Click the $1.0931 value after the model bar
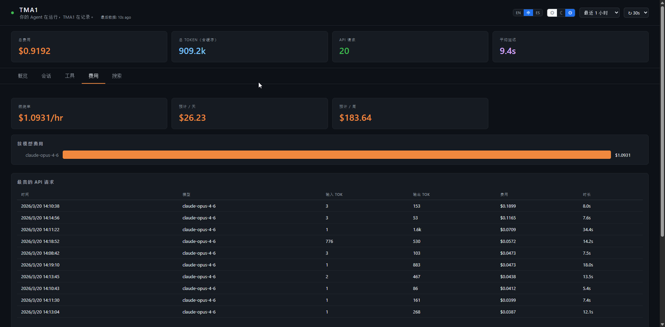 [x=623, y=155]
